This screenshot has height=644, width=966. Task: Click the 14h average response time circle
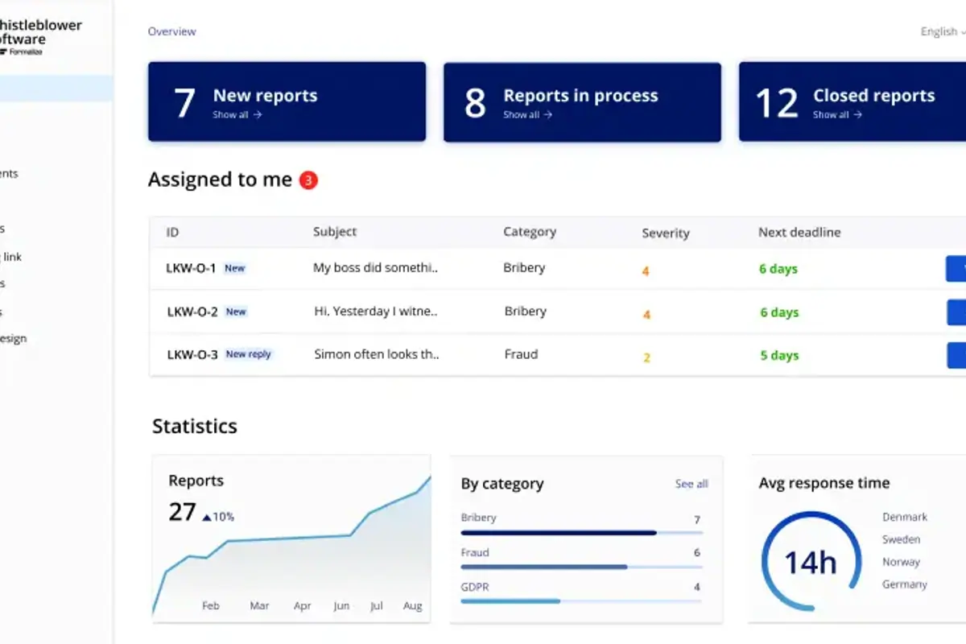tap(810, 562)
